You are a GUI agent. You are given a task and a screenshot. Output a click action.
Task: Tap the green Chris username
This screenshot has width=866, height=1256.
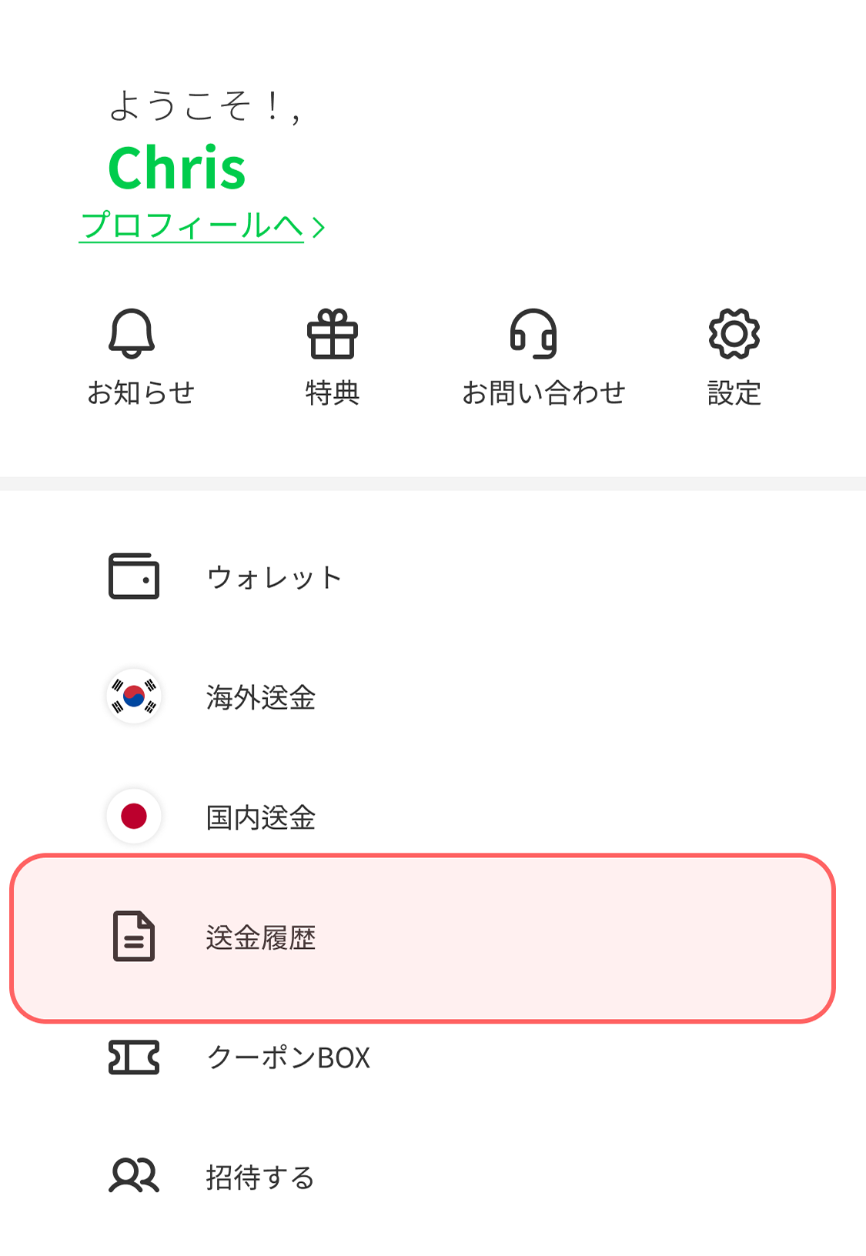coord(177,168)
